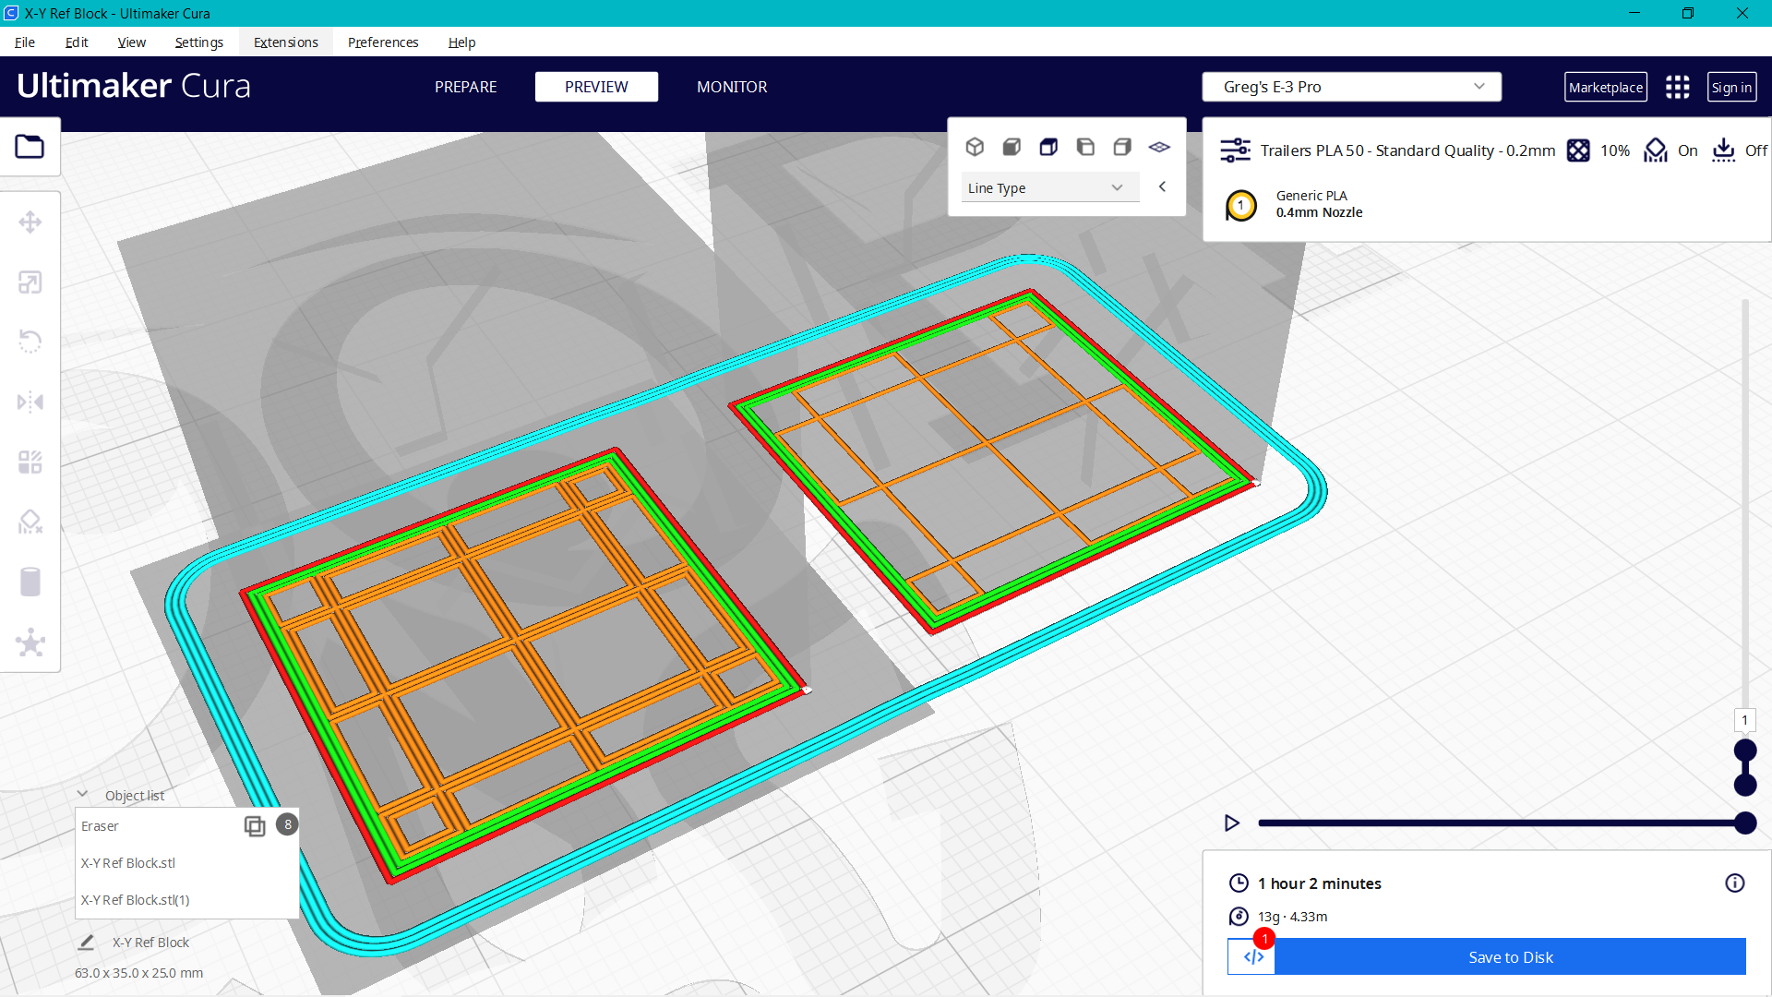The height and width of the screenshot is (997, 1772).
Task: Collapse the Object list panel
Action: 83,794
